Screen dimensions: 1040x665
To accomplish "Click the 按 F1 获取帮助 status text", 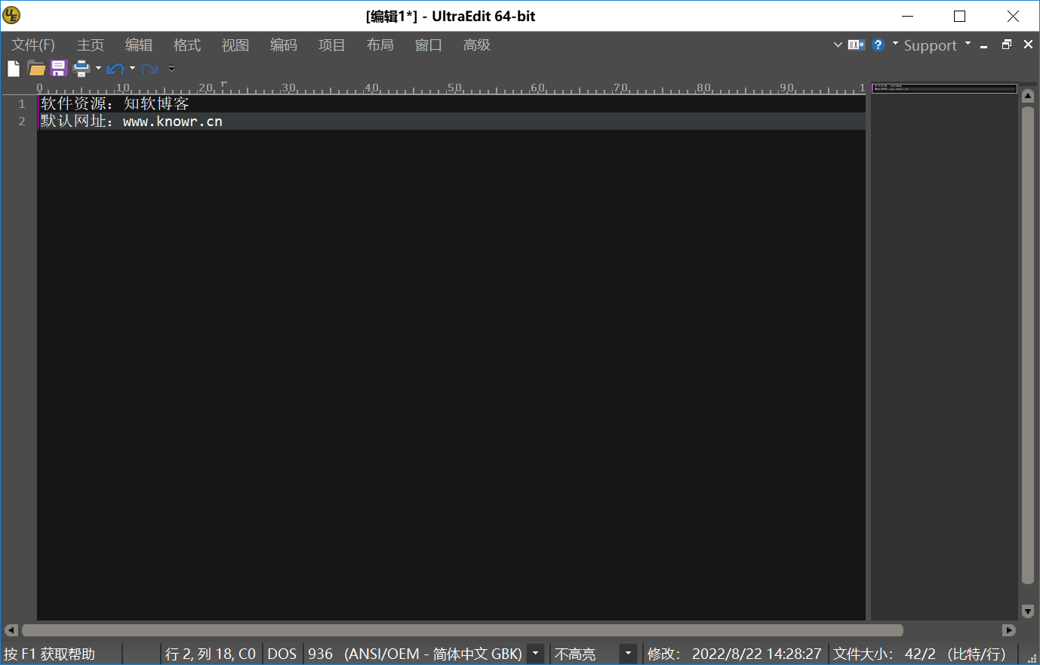I will point(50,654).
